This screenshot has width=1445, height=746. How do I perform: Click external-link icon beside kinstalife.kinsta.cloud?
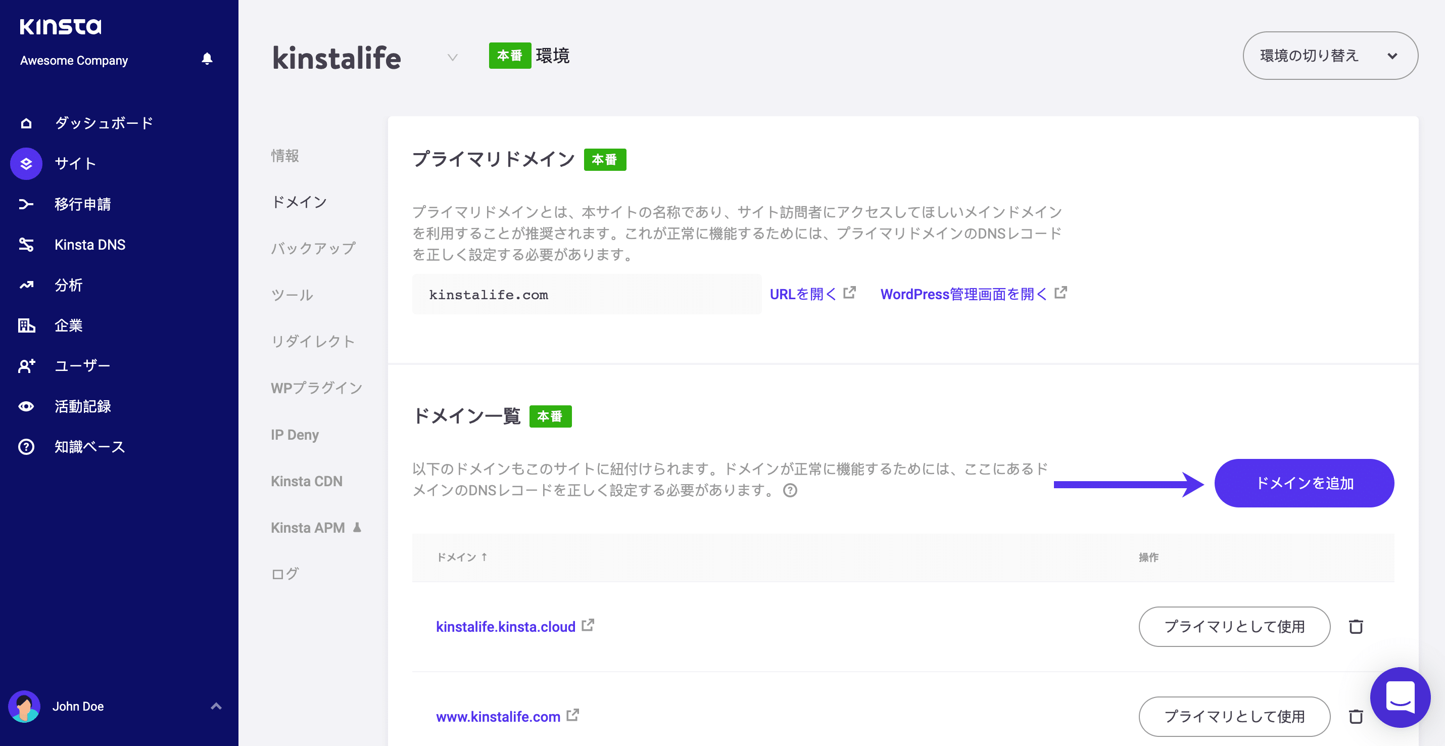[587, 625]
